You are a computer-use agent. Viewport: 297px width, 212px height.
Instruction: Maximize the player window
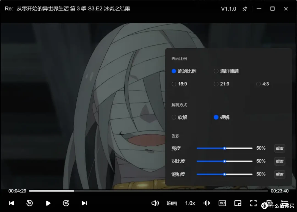point(272,9)
